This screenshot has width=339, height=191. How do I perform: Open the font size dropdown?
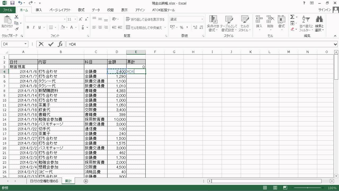coord(75,19)
